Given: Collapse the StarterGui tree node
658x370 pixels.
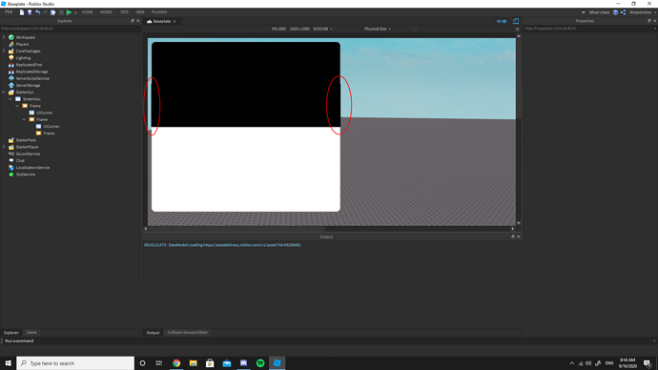Looking at the screenshot, I should pos(4,92).
